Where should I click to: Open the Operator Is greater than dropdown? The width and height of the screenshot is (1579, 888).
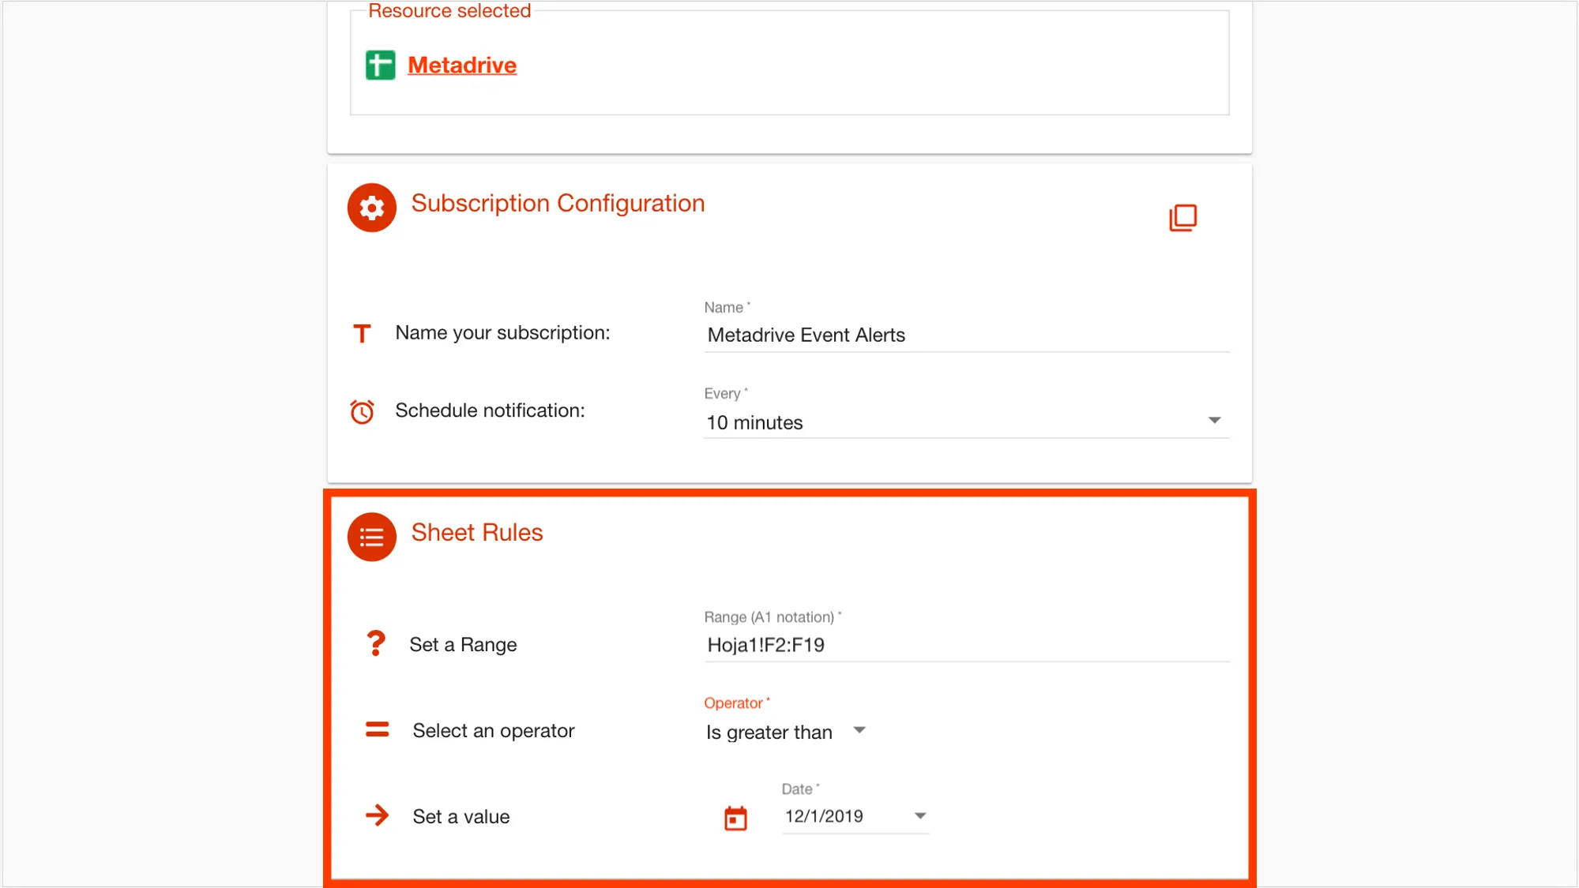(786, 732)
